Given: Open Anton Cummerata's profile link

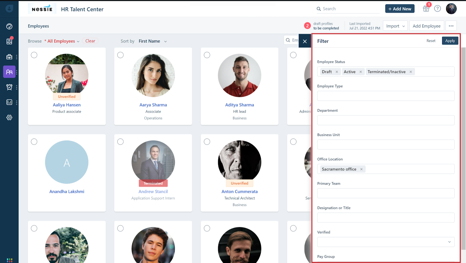Looking at the screenshot, I should (x=239, y=191).
